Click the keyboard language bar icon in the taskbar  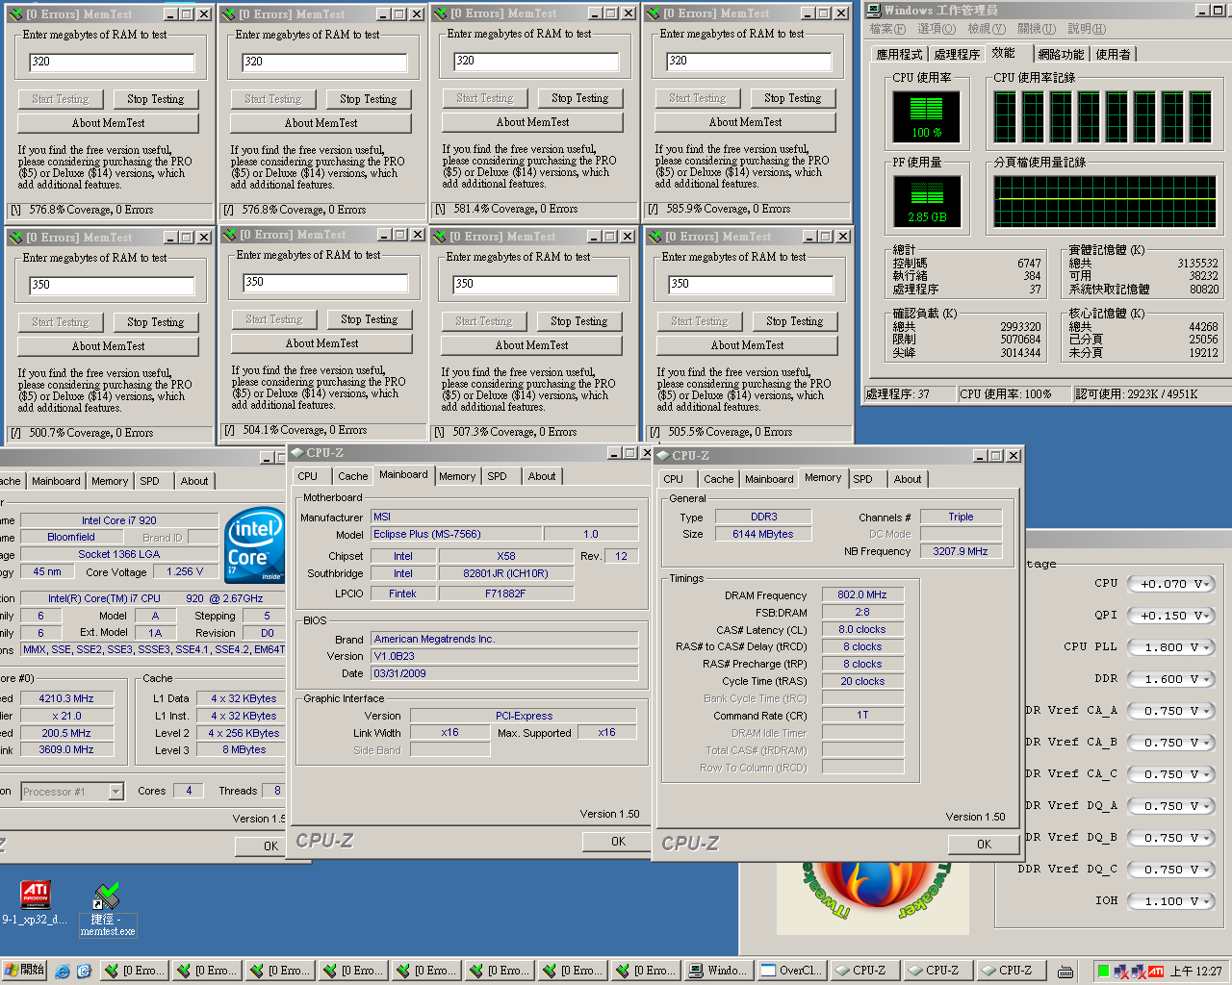1065,971
